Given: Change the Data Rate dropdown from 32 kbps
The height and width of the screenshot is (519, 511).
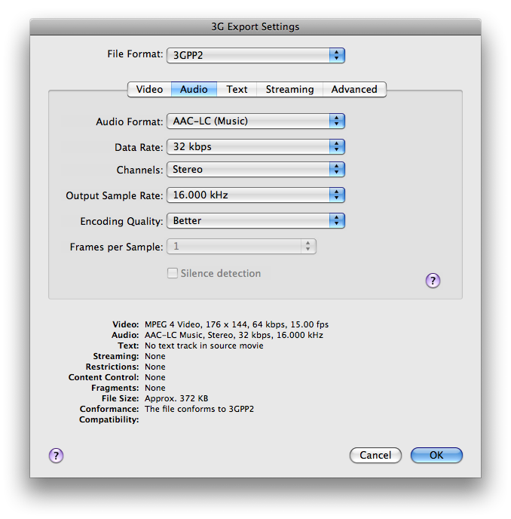Looking at the screenshot, I should 255,146.
